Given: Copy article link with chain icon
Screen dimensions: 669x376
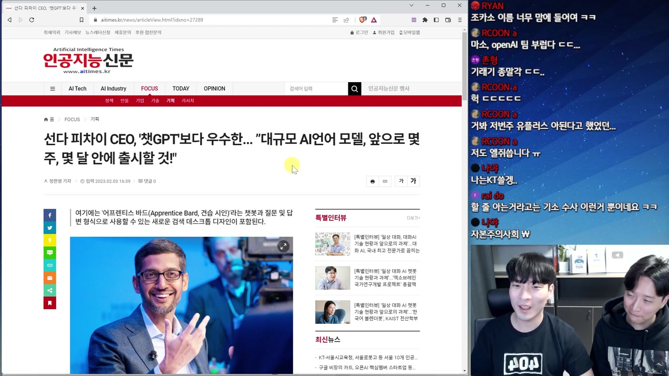Looking at the screenshot, I should tap(385, 182).
